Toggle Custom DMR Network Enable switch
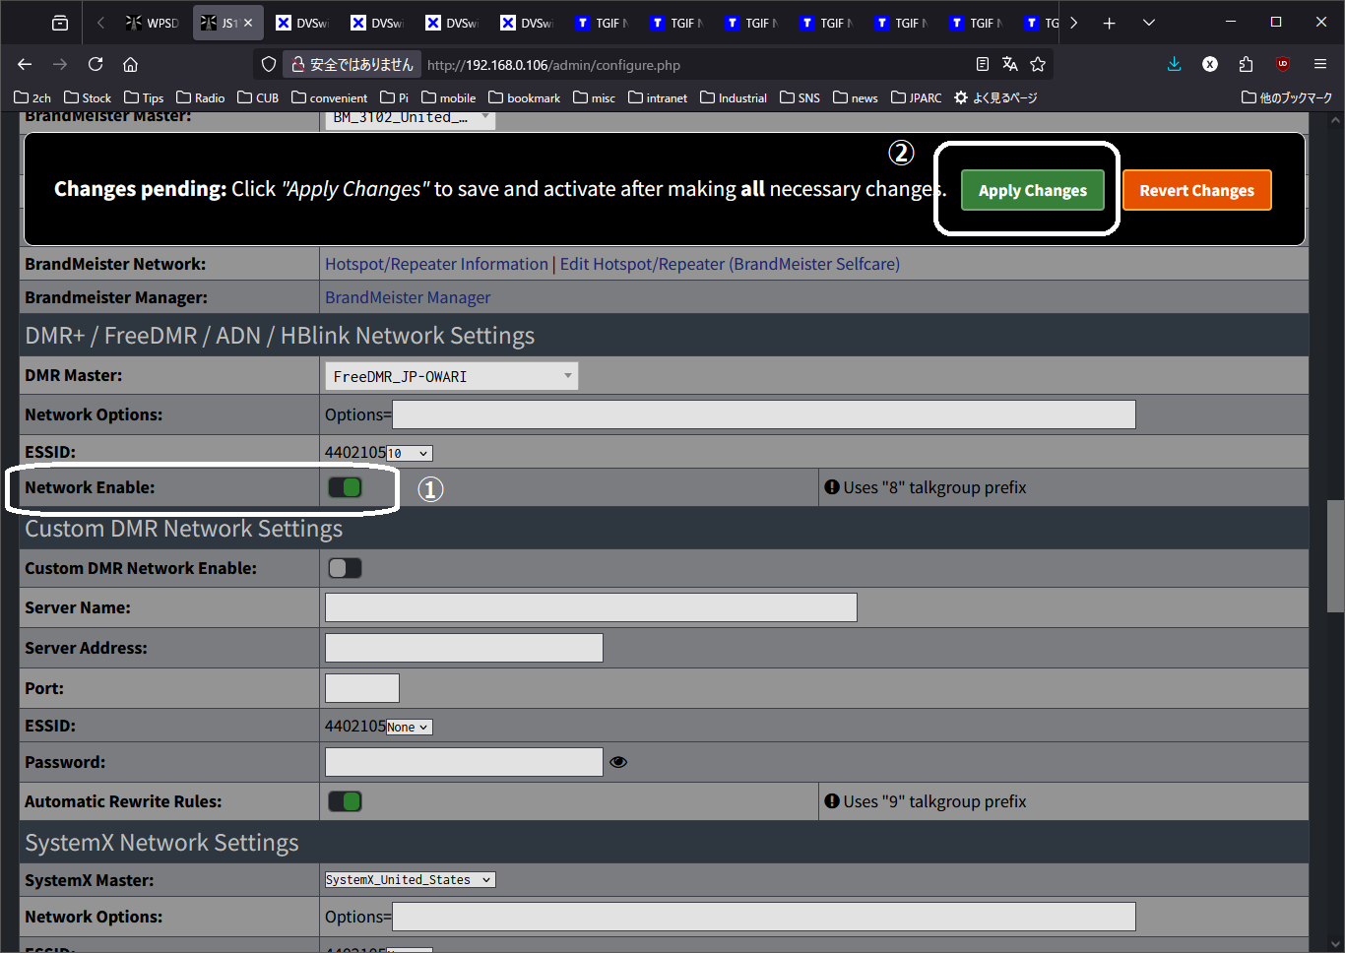Viewport: 1345px width, 953px height. [x=345, y=568]
